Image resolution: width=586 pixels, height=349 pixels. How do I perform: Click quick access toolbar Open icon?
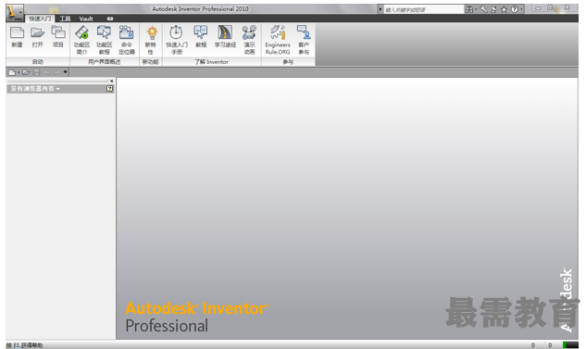tap(25, 72)
